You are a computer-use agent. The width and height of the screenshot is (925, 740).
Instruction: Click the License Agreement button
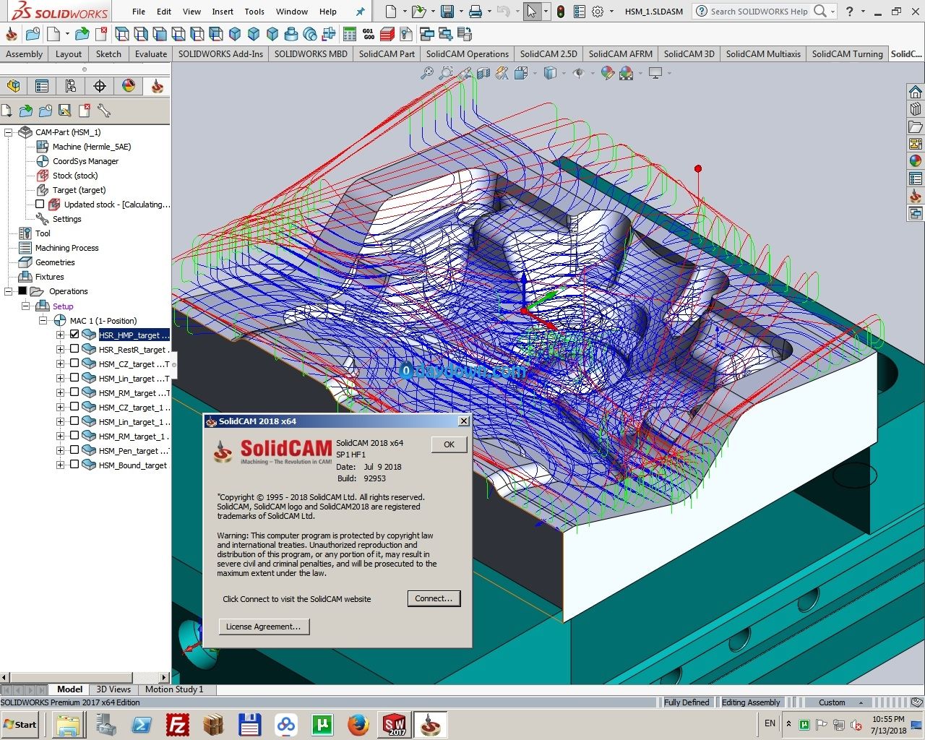click(x=263, y=627)
